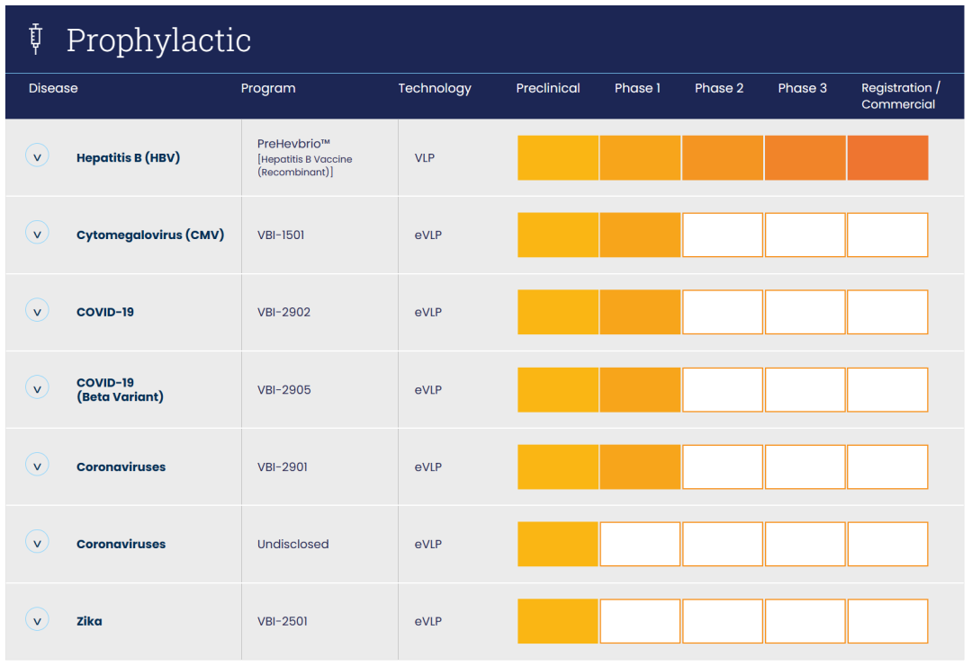Image resolution: width=972 pixels, height=666 pixels.
Task: Open the chevron for Coronaviruses VBI-2901
Action: tap(37, 466)
